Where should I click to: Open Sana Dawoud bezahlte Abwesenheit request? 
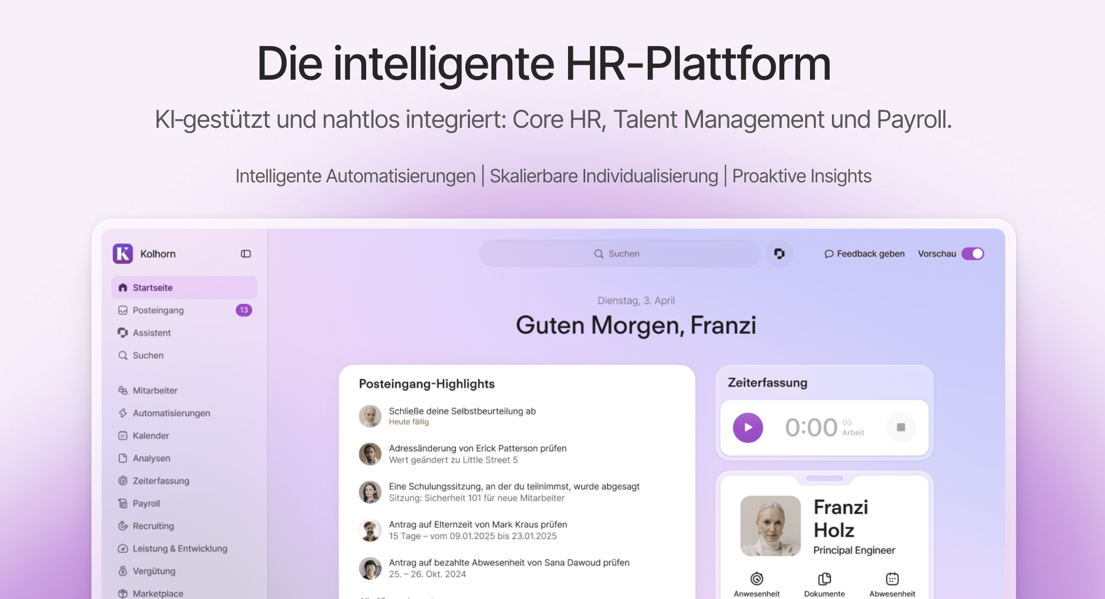coord(517,568)
